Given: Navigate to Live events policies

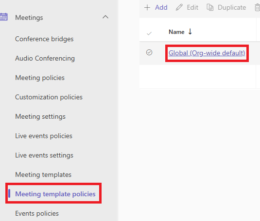Looking at the screenshot, I should [x=44, y=136].
